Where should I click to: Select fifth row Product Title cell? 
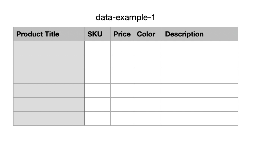pos(49,104)
